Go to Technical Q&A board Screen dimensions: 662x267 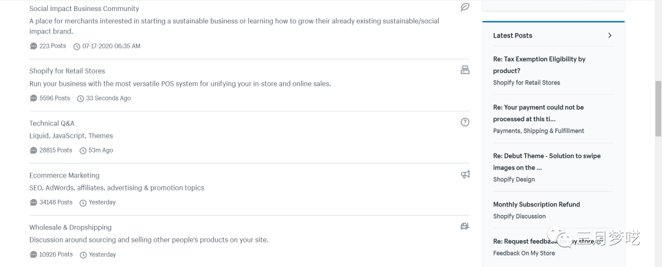[x=51, y=123]
